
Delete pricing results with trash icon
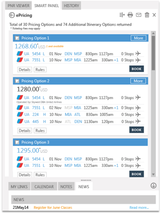pos(147,15)
